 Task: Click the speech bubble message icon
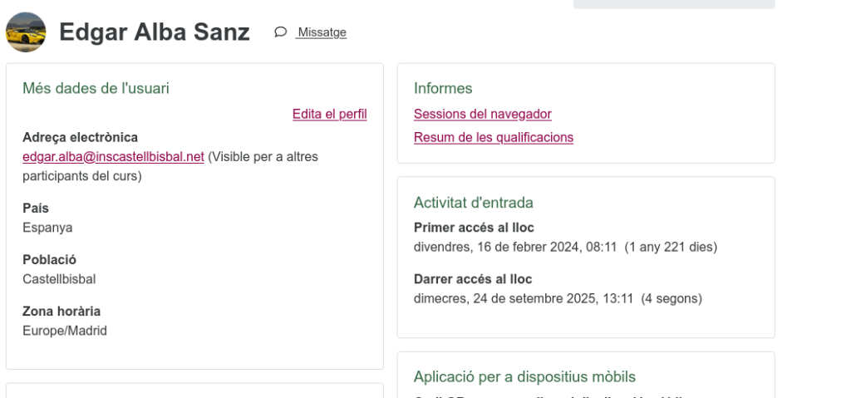pyautogui.click(x=281, y=32)
